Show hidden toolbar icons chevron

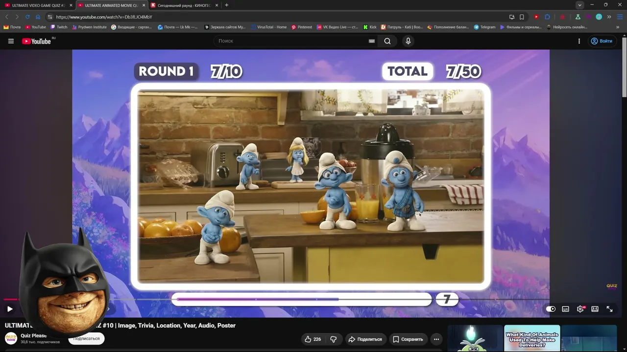click(x=609, y=17)
